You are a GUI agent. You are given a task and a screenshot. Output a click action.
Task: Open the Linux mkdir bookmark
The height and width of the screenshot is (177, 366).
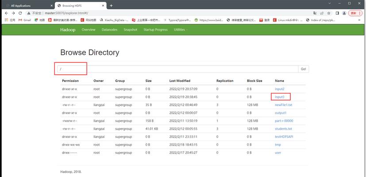pyautogui.click(x=288, y=20)
